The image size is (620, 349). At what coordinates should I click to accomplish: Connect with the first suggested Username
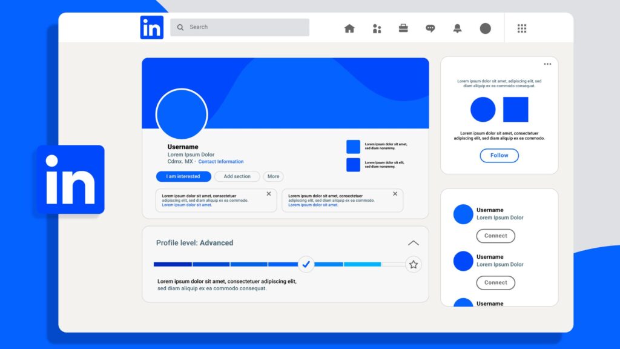pos(495,236)
